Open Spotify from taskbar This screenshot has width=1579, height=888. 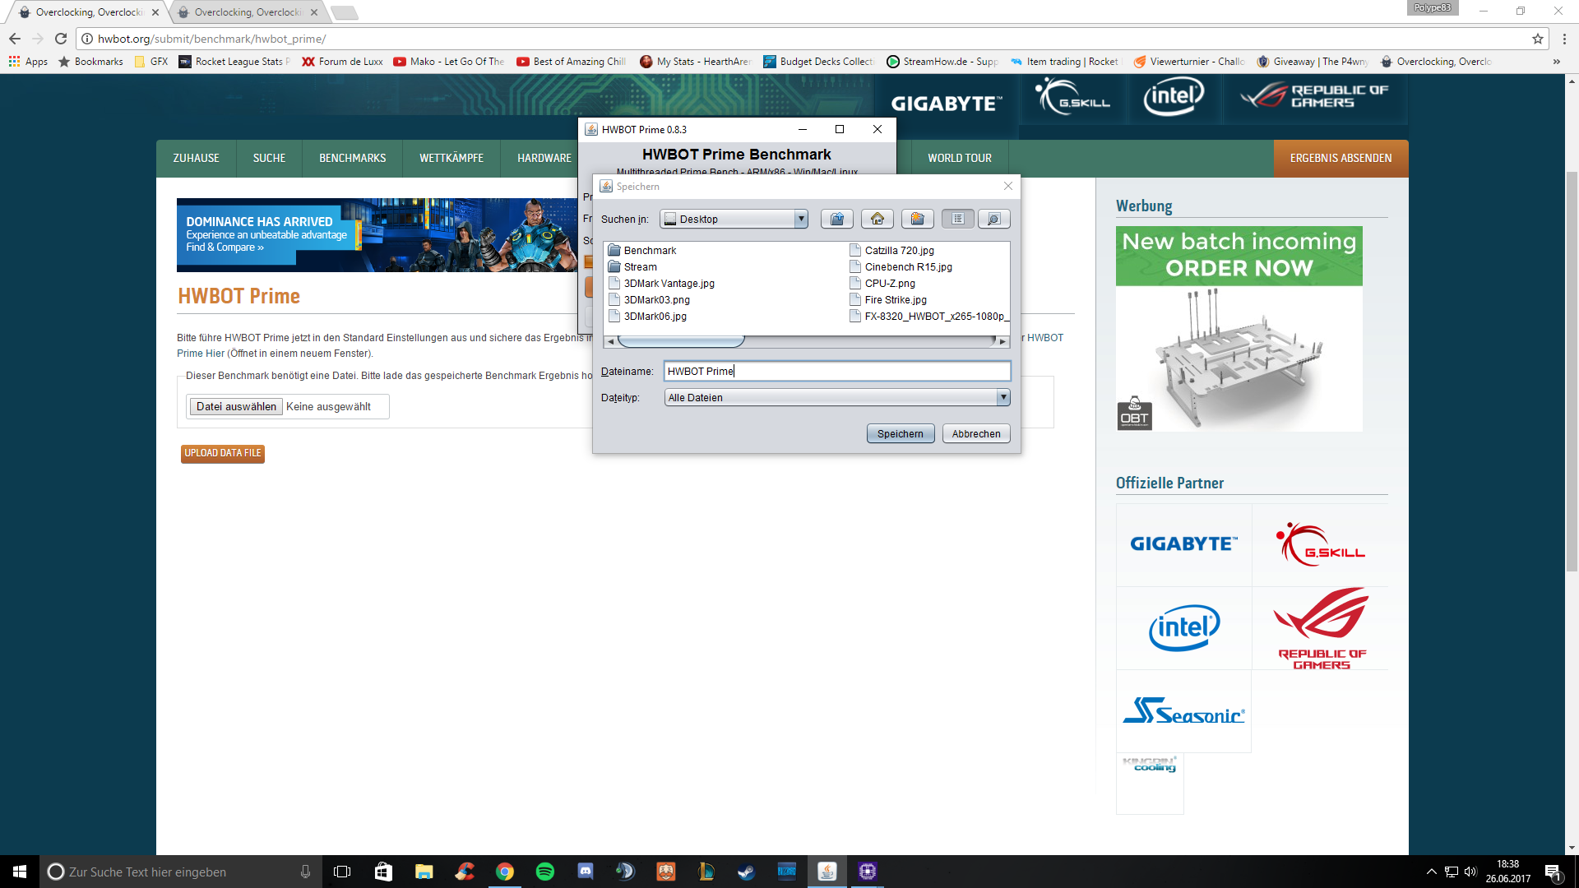pos(544,872)
